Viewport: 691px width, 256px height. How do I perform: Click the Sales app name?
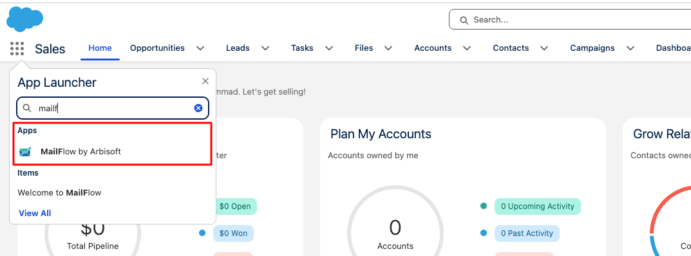(x=50, y=49)
